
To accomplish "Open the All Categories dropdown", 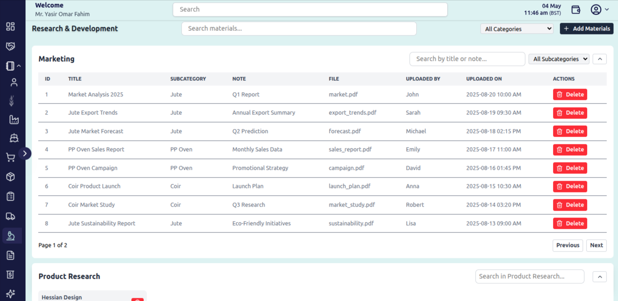I will [x=517, y=29].
